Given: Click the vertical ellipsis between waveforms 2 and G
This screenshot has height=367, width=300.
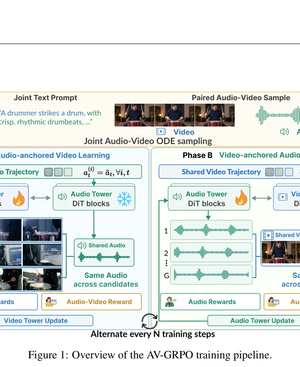Looking at the screenshot, I should pyautogui.click(x=166, y=263).
